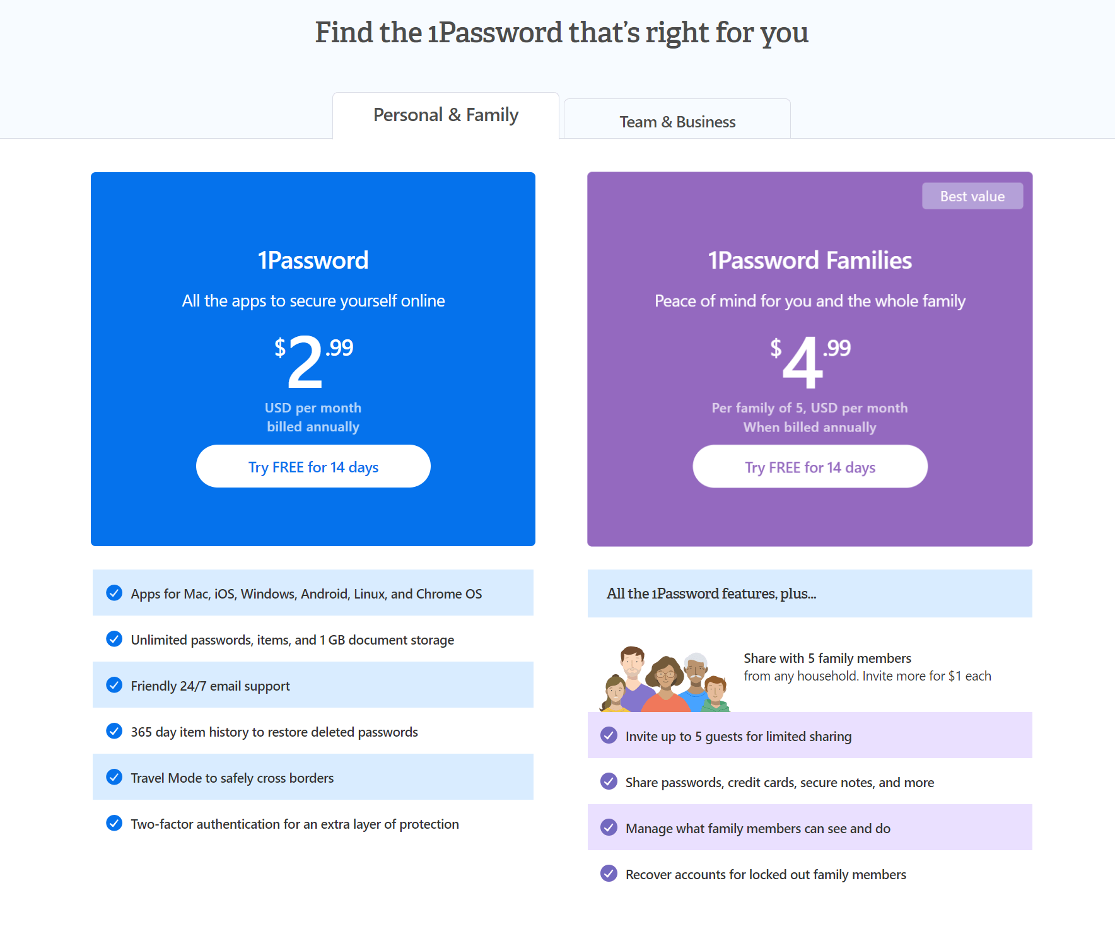Screen dimensions: 1115x941
Task: Click the Best value badge
Action: 972,196
